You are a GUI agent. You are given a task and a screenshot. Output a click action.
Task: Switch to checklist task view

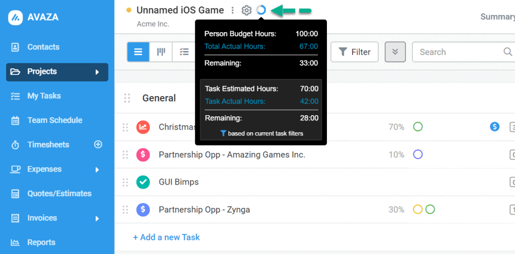tap(184, 52)
